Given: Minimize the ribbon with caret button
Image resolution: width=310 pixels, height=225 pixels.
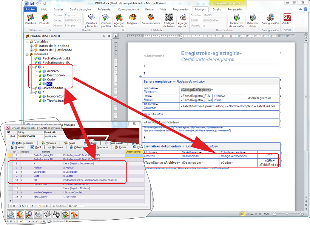Looking at the screenshot, I should [301, 9].
